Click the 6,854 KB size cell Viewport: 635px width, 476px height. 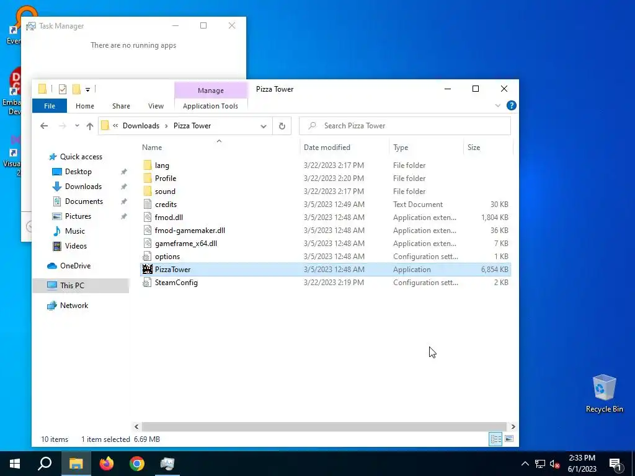pyautogui.click(x=494, y=270)
